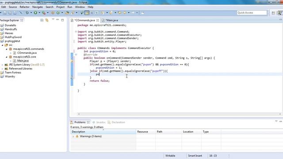Select the Wizardry project
The image size is (283, 159).
pyautogui.click(x=10, y=76)
